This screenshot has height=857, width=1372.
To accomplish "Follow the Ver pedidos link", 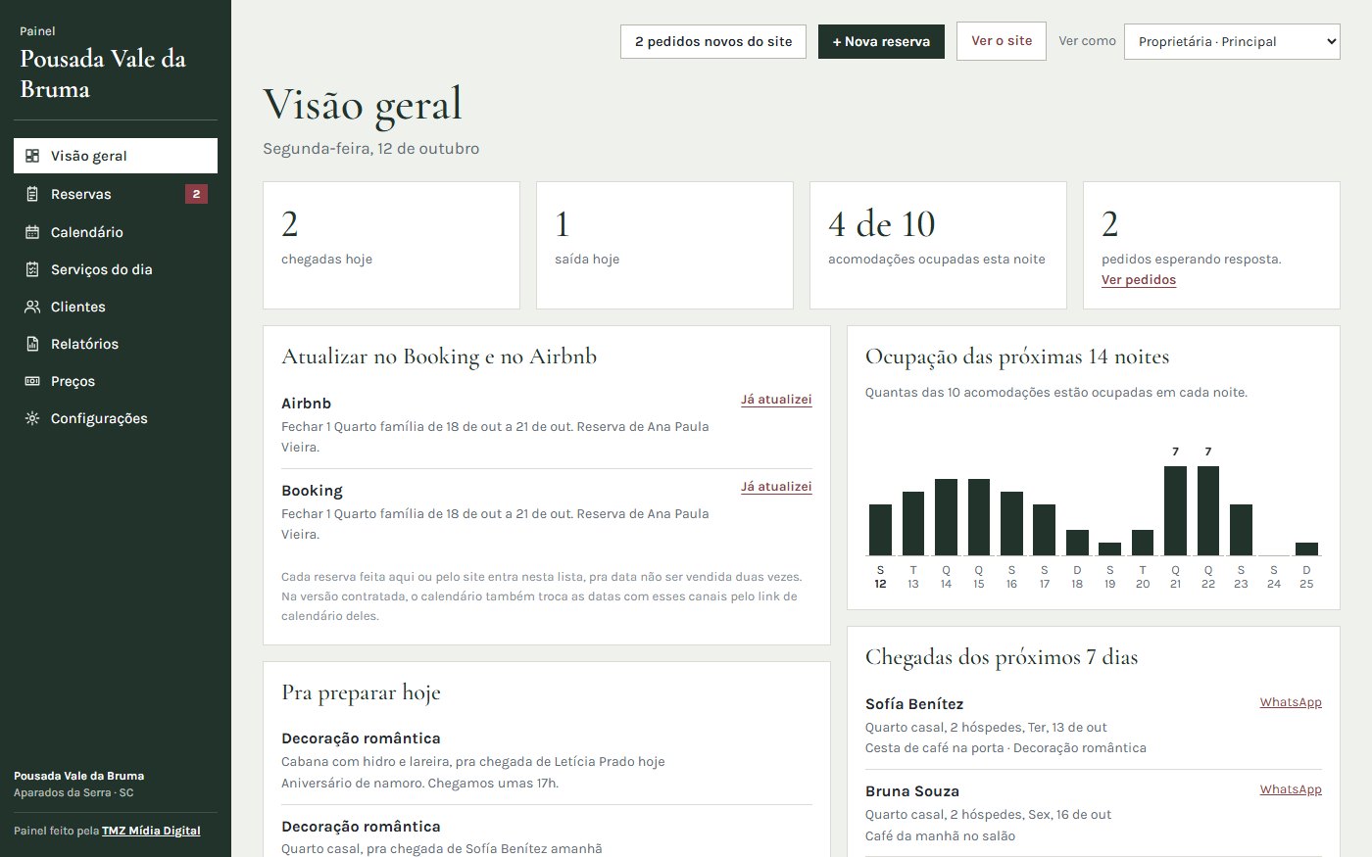I will (x=1139, y=280).
